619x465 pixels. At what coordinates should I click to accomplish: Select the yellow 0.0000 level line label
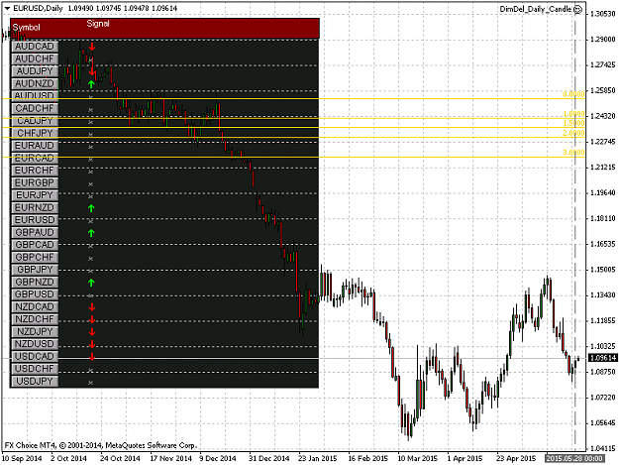tap(573, 94)
